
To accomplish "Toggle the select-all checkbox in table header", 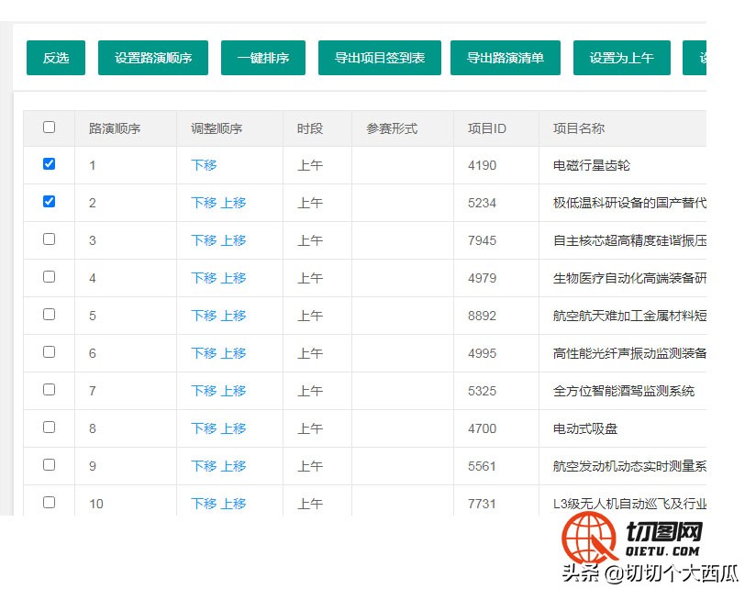I will click(49, 128).
